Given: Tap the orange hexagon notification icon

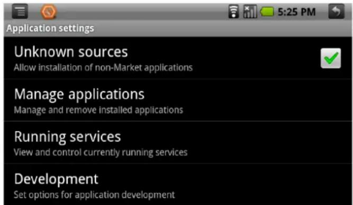Looking at the screenshot, I should [x=48, y=12].
